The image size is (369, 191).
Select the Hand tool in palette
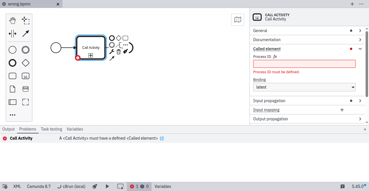click(12, 20)
